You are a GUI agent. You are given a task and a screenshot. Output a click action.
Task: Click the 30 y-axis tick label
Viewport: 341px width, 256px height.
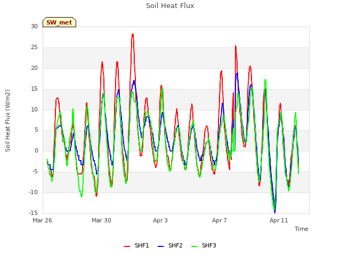tap(34, 27)
